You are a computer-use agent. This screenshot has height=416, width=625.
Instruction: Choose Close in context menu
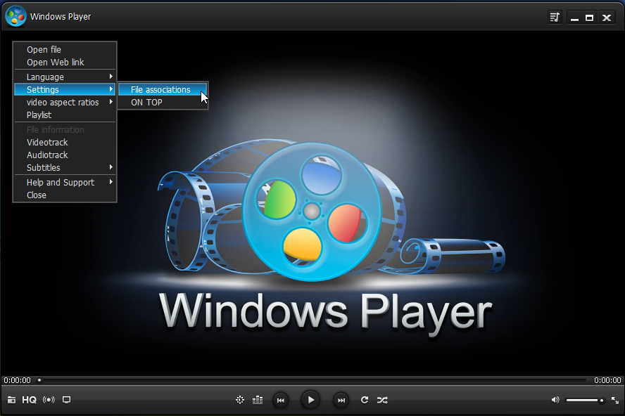pyautogui.click(x=65, y=195)
